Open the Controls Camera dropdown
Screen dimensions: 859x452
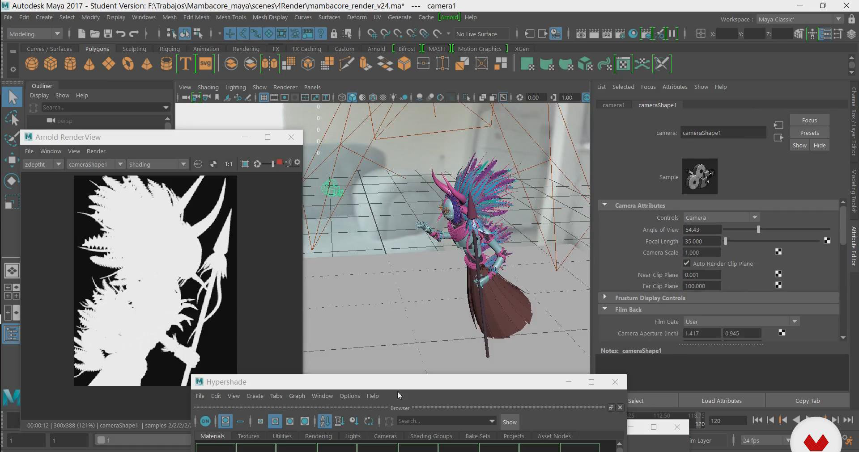pyautogui.click(x=721, y=218)
